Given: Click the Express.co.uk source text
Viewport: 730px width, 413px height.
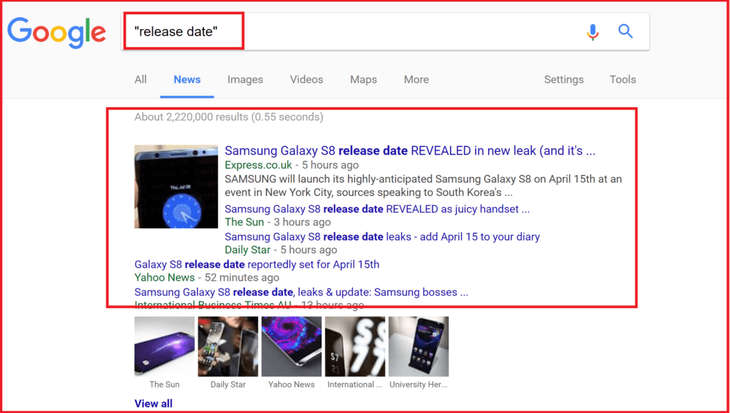Looking at the screenshot, I should 258,164.
